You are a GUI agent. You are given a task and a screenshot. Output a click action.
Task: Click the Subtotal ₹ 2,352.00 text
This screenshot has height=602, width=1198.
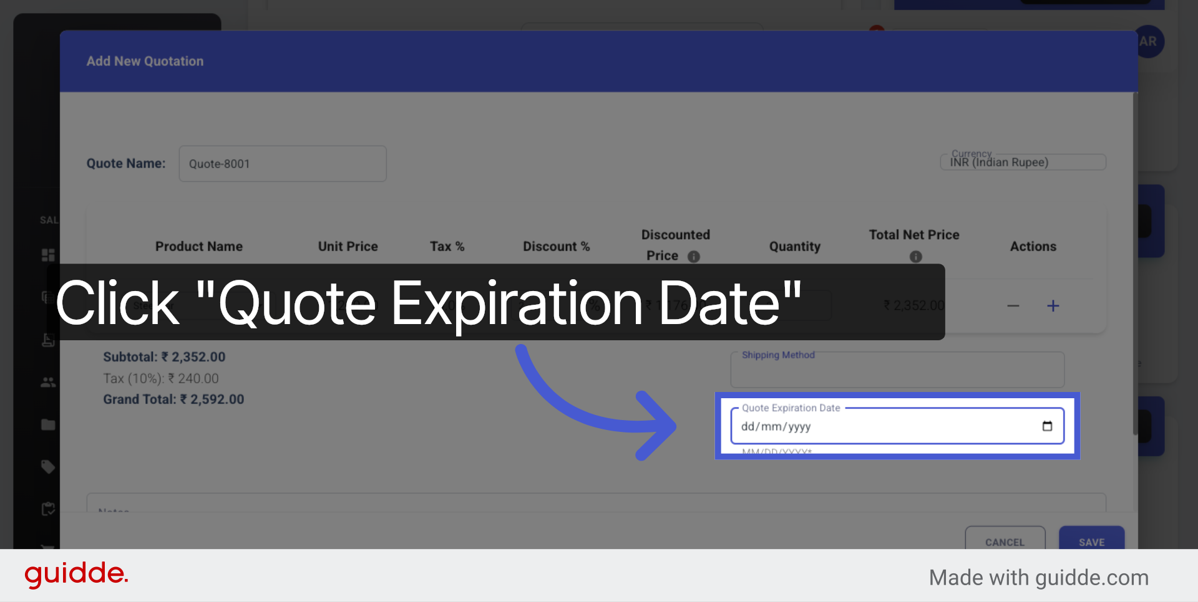(x=164, y=357)
